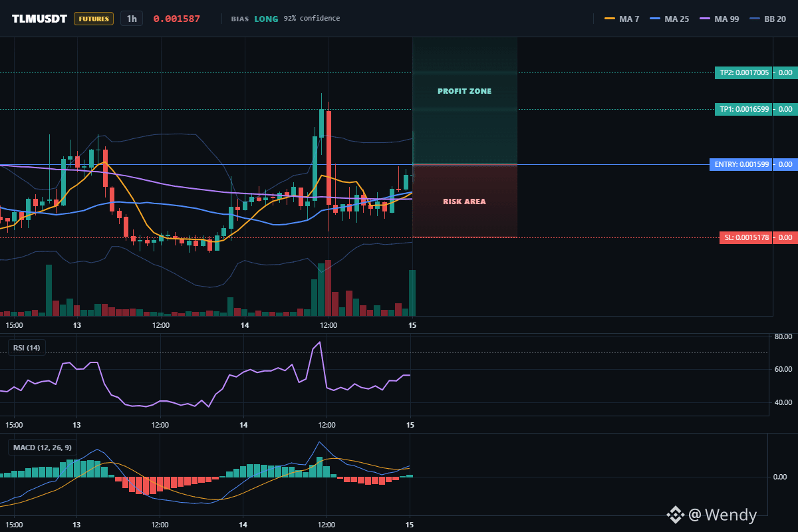This screenshot has height=532, width=798.
Task: Toggle the BB 20 legend entry
Action: (x=767, y=19)
